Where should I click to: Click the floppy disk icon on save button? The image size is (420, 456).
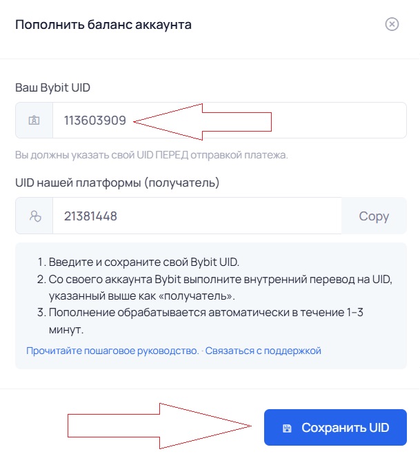(287, 428)
